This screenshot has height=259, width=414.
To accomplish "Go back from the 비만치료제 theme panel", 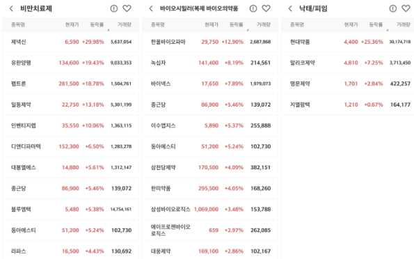I will click(11, 9).
